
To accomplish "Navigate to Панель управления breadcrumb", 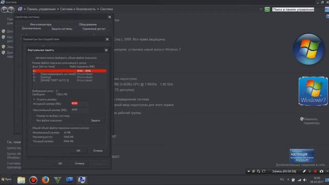I will 41,9.
